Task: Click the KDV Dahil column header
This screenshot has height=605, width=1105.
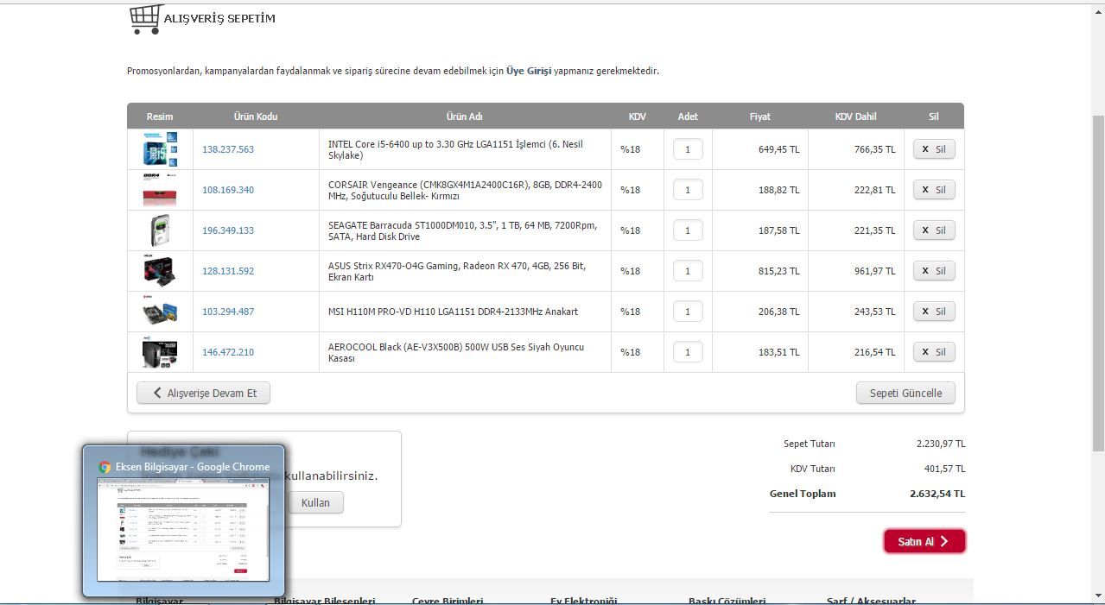Action: click(x=855, y=117)
